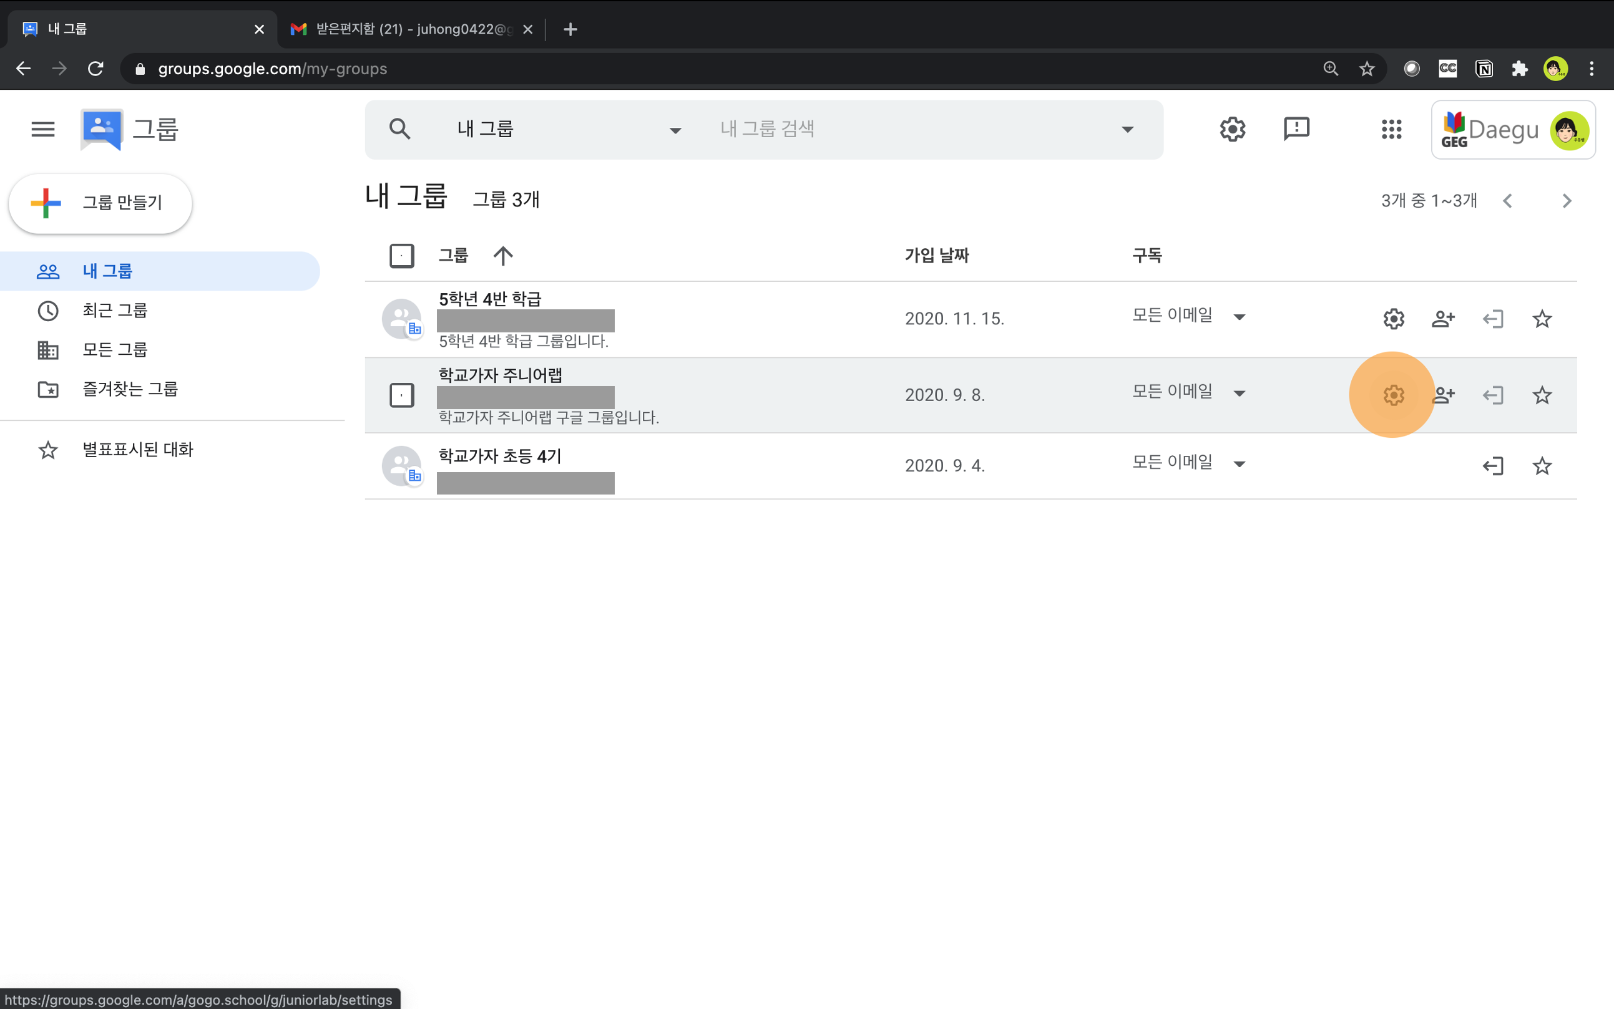Add members to 5학년 4반 학급 group

(x=1442, y=319)
